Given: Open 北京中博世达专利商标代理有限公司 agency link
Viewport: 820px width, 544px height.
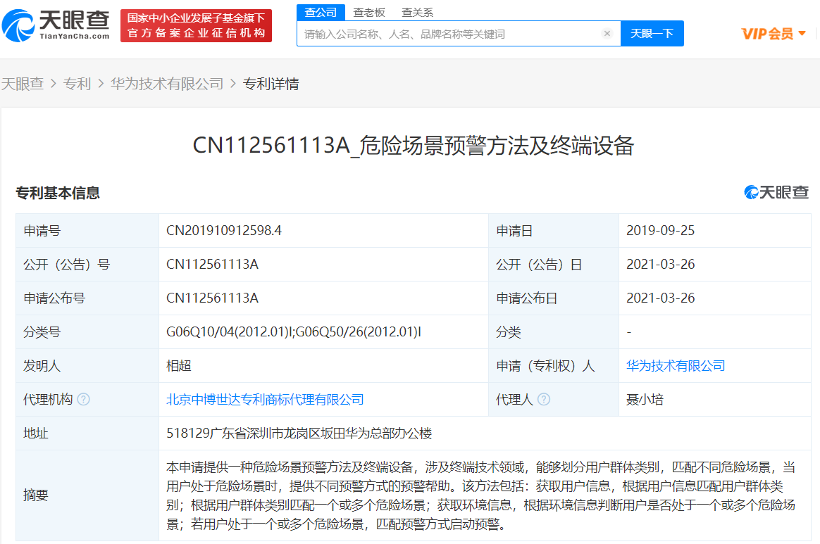Looking at the screenshot, I should (265, 400).
